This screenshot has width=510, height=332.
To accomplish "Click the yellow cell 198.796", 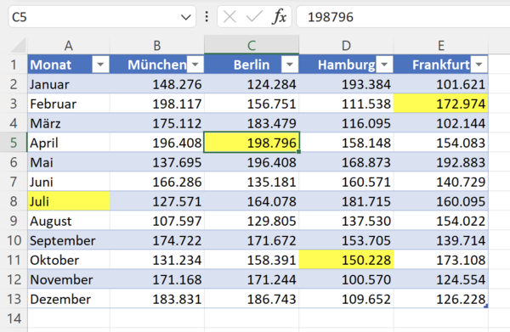I will click(x=252, y=143).
